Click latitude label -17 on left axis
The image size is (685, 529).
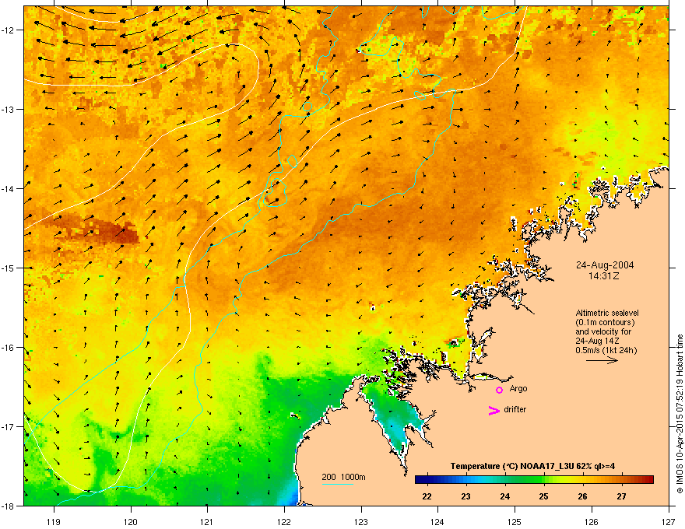point(9,427)
